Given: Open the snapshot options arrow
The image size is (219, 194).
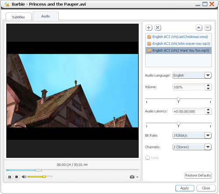Looking at the screenshot, I should (x=137, y=177).
